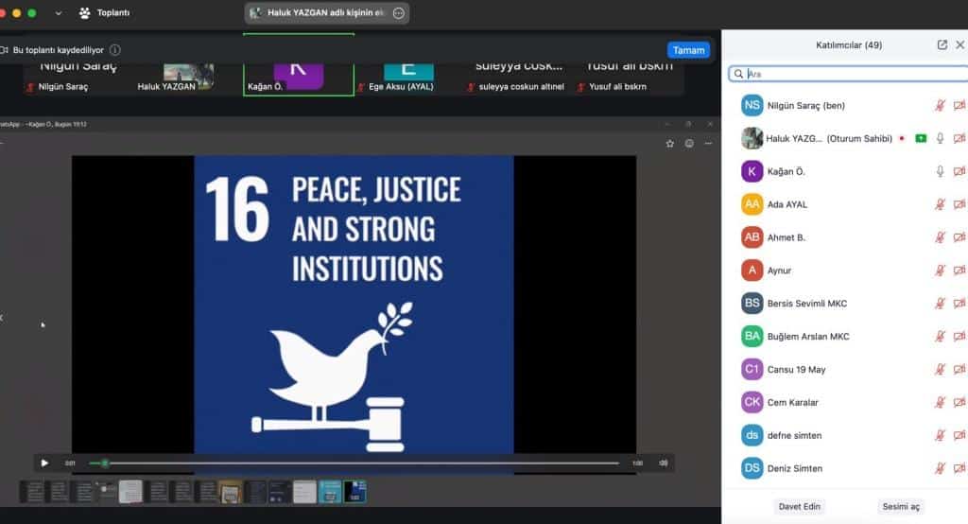The width and height of the screenshot is (968, 524).
Task: Expand the title bar chevron dropdown
Action: tap(59, 13)
